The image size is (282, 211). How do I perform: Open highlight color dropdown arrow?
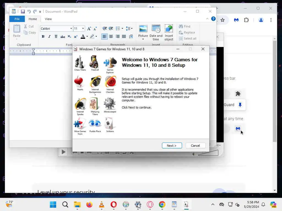tap(96, 37)
